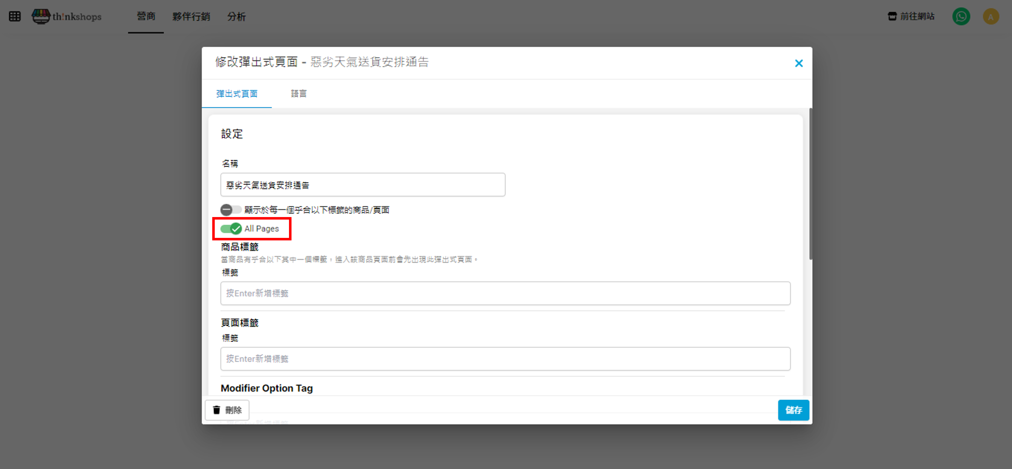Open the 營商 menu
1012x469 pixels.
pyautogui.click(x=146, y=17)
